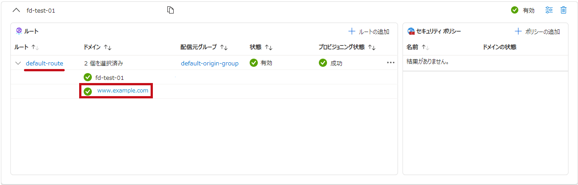
Task: Collapse the fd-test-01 endpoint section
Action: [16, 10]
